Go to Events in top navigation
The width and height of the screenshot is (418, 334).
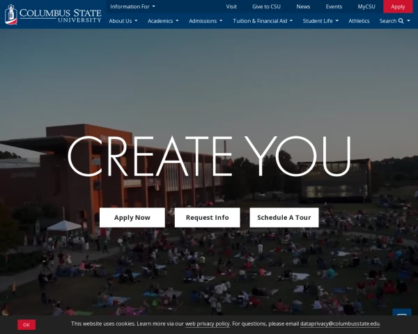point(334,7)
